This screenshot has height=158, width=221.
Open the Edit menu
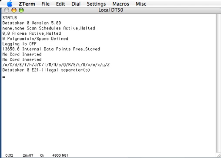pyautogui.click(x=60, y=4)
